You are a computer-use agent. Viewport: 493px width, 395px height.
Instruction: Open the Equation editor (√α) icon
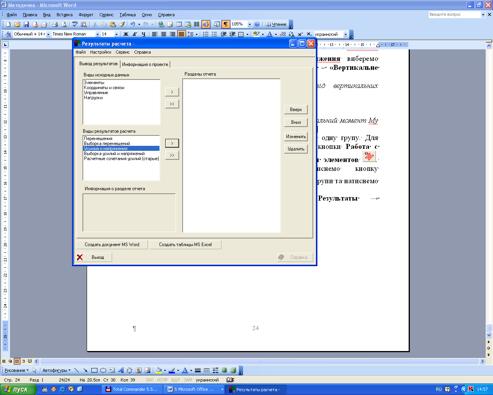pos(283,34)
